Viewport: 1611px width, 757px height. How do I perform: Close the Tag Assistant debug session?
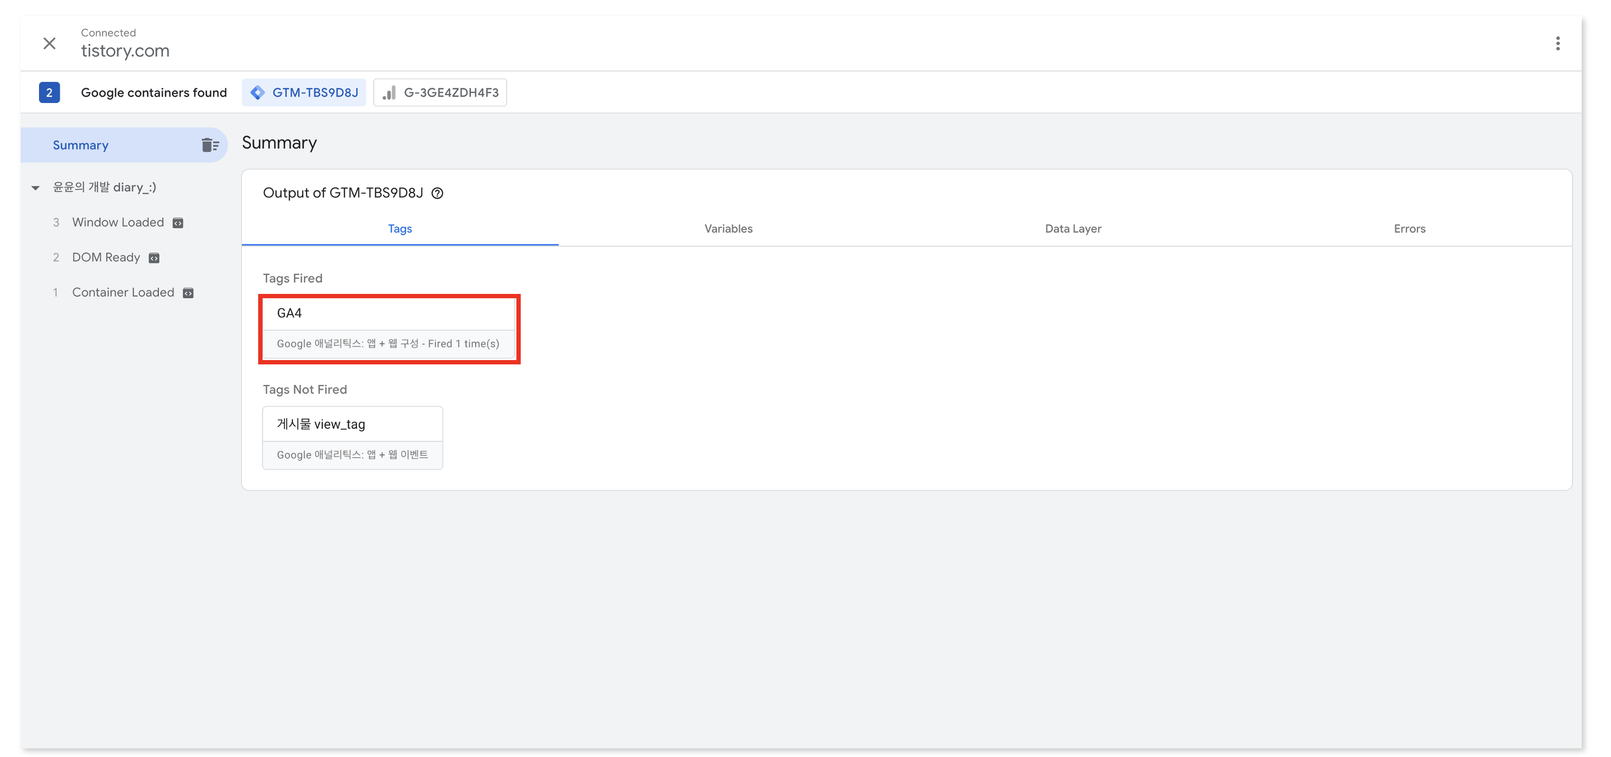[x=49, y=43]
